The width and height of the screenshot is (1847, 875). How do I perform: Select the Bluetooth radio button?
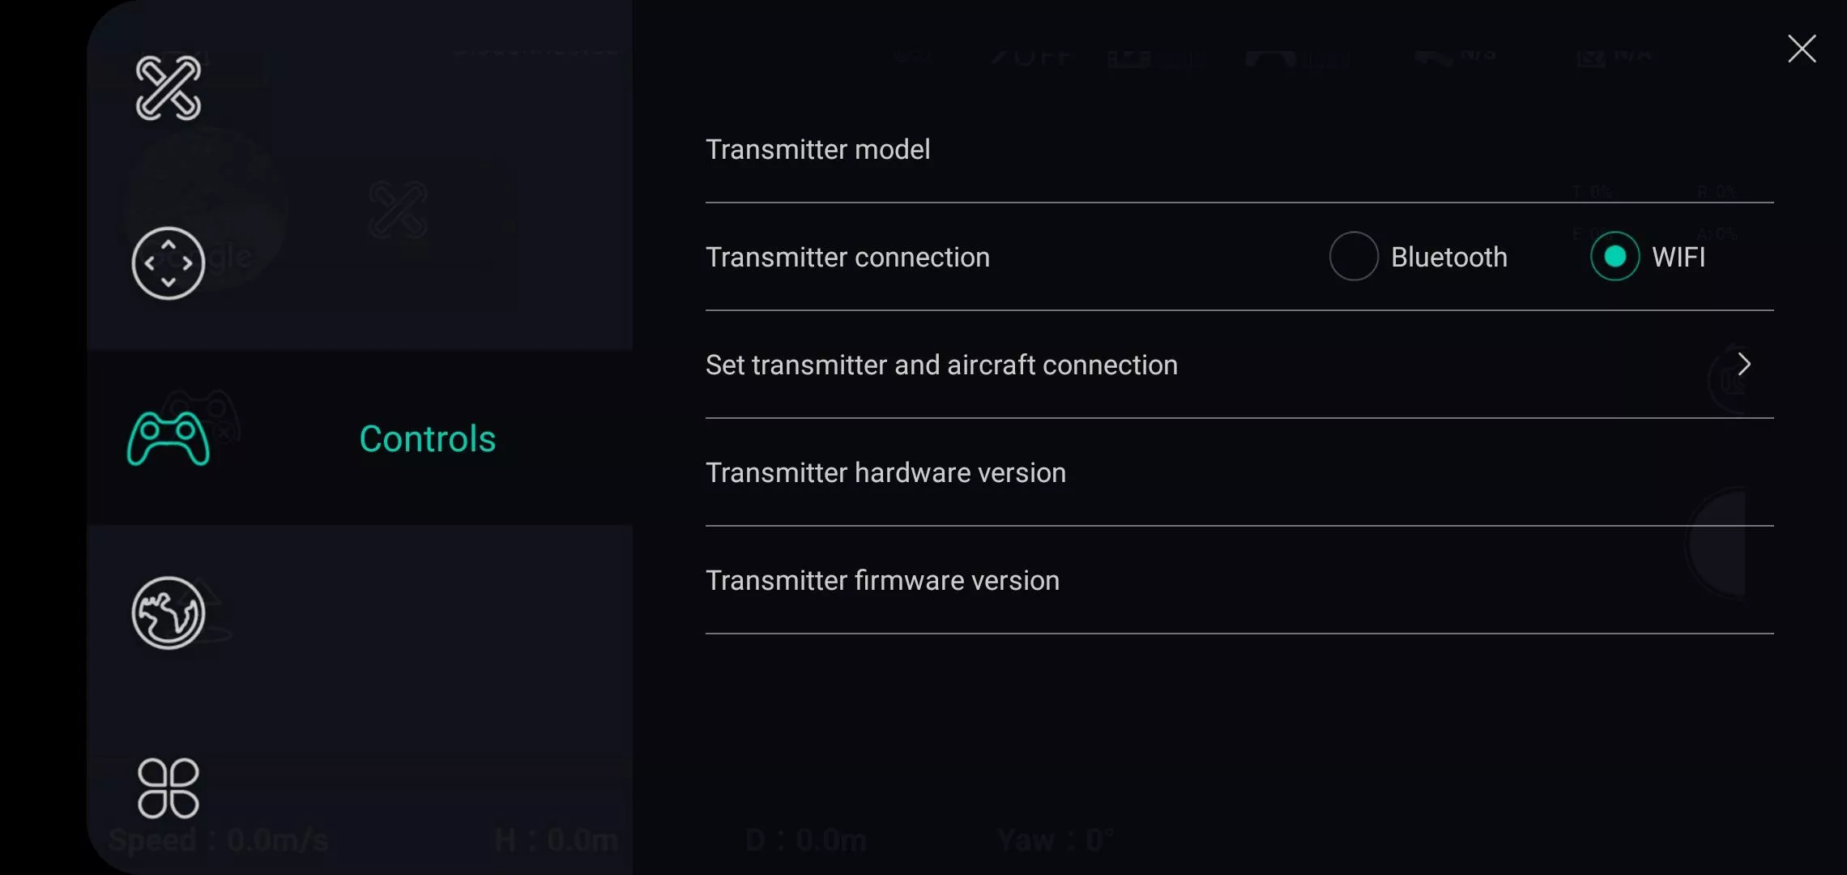point(1354,257)
